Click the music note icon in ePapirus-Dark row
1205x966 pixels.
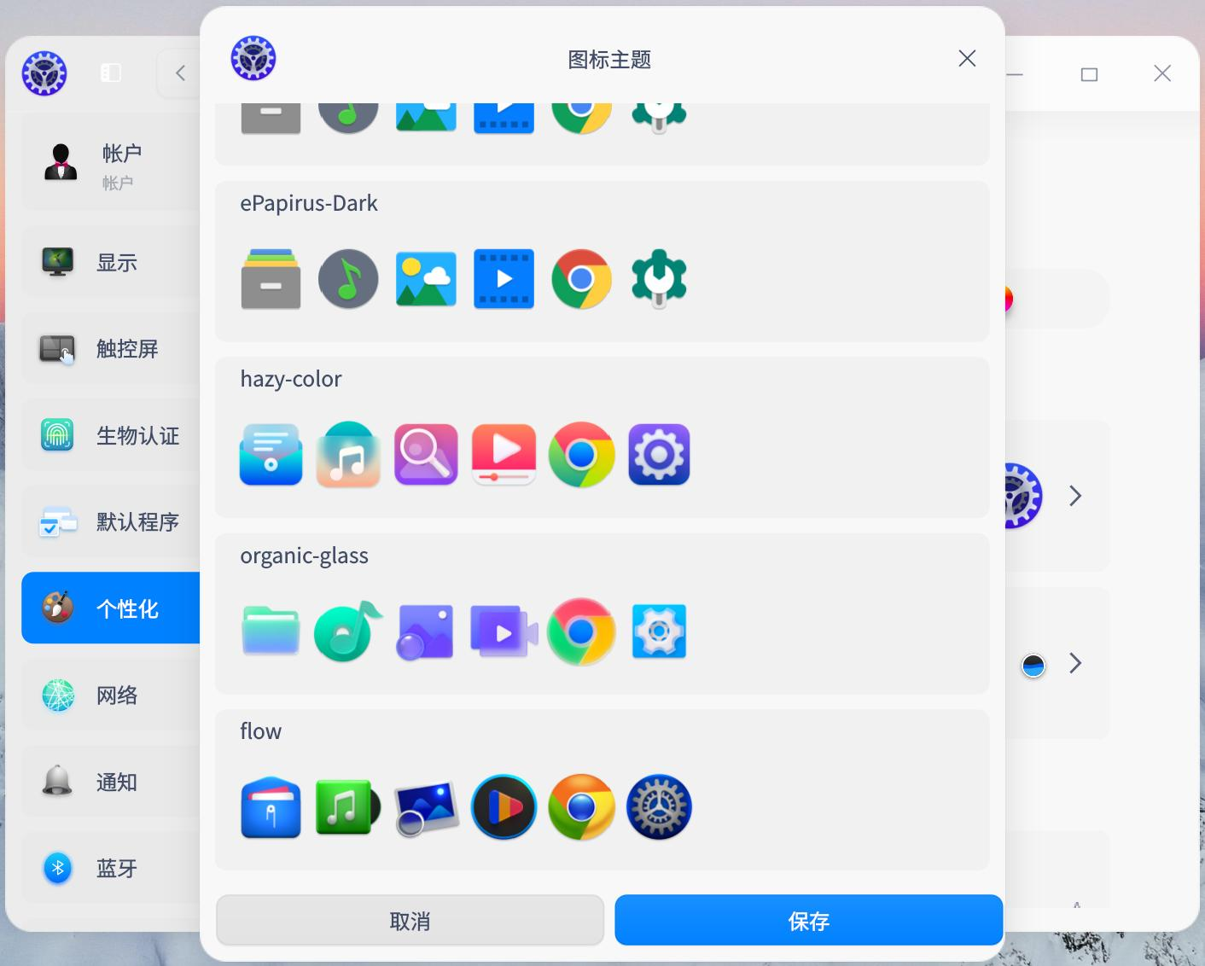click(348, 279)
